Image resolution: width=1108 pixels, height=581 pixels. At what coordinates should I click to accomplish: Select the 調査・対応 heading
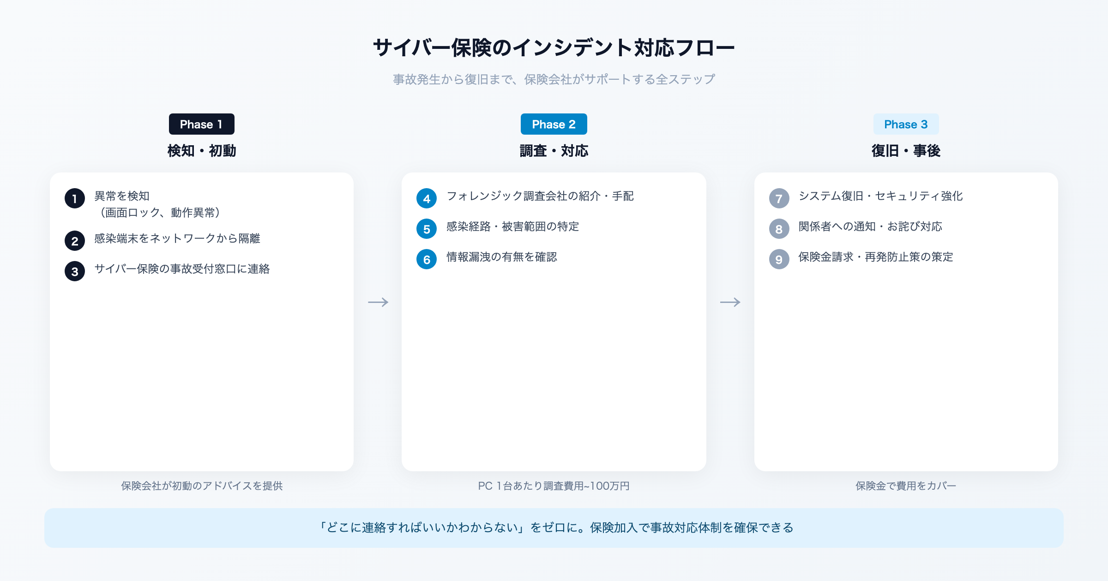tap(554, 149)
